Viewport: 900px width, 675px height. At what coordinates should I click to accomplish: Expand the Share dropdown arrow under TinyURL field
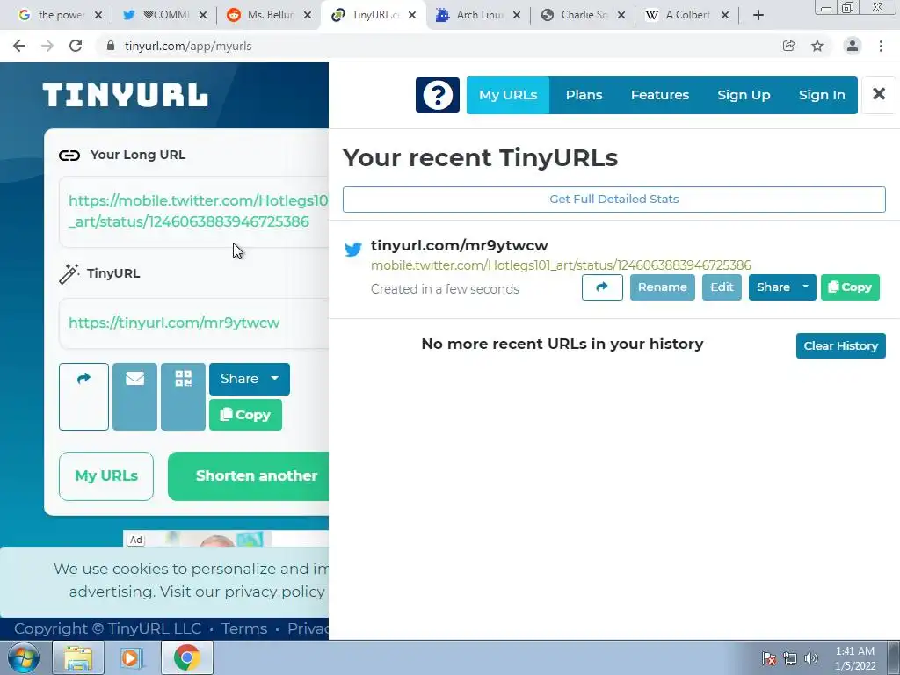point(275,379)
